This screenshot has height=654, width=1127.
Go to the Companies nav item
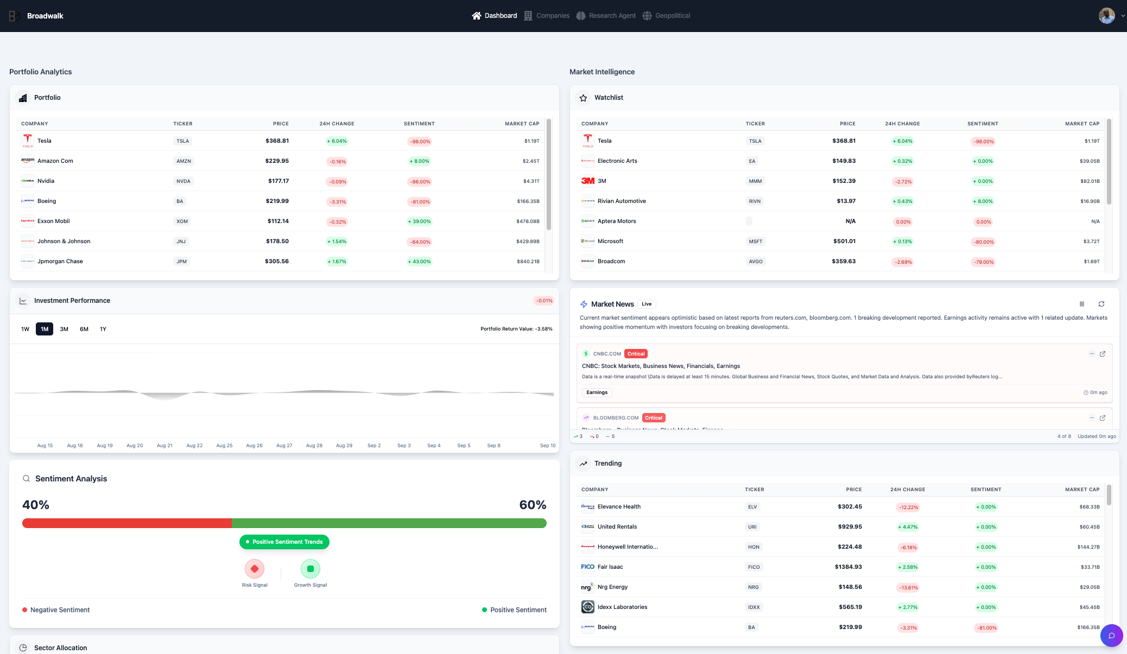(547, 16)
